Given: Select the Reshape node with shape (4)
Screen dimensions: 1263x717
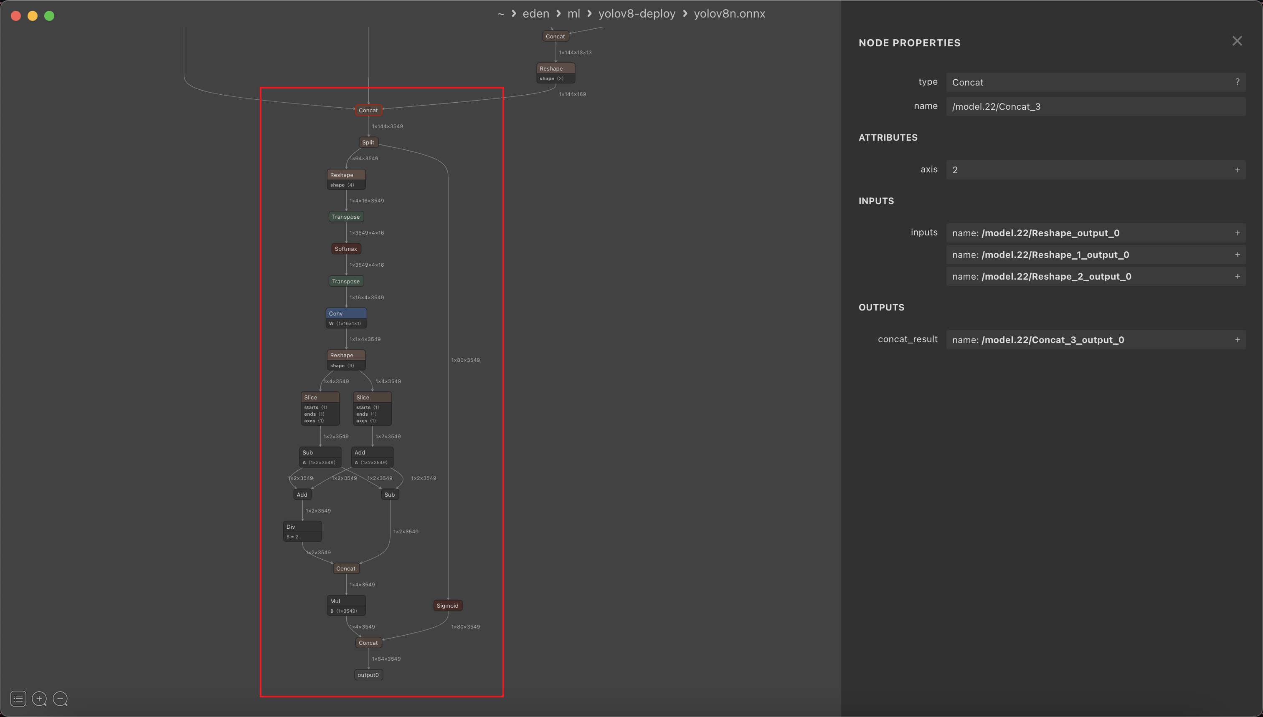Looking at the screenshot, I should click(346, 180).
